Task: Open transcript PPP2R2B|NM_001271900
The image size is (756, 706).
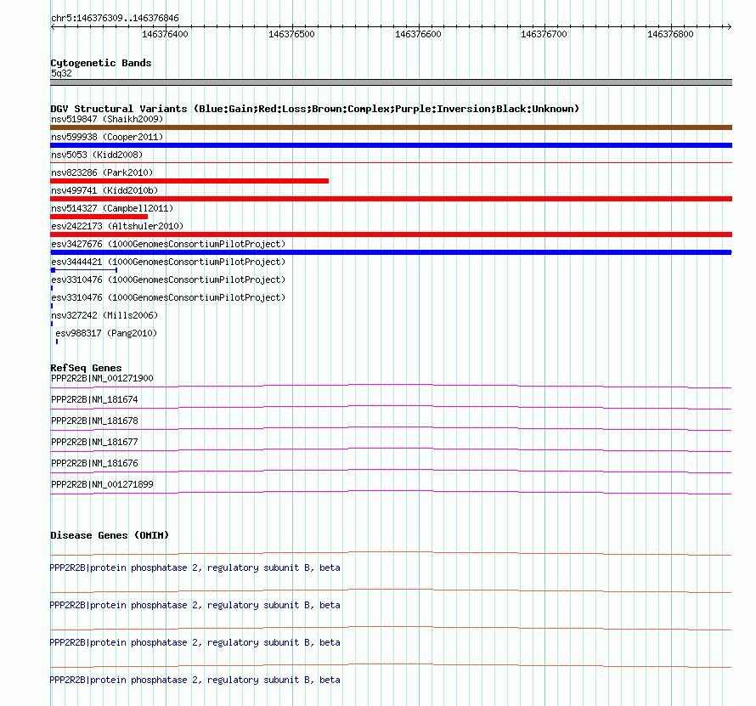Action: tap(102, 379)
